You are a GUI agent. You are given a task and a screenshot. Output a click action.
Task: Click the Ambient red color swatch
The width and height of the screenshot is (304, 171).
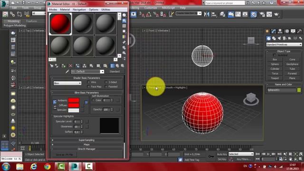pos(74,100)
